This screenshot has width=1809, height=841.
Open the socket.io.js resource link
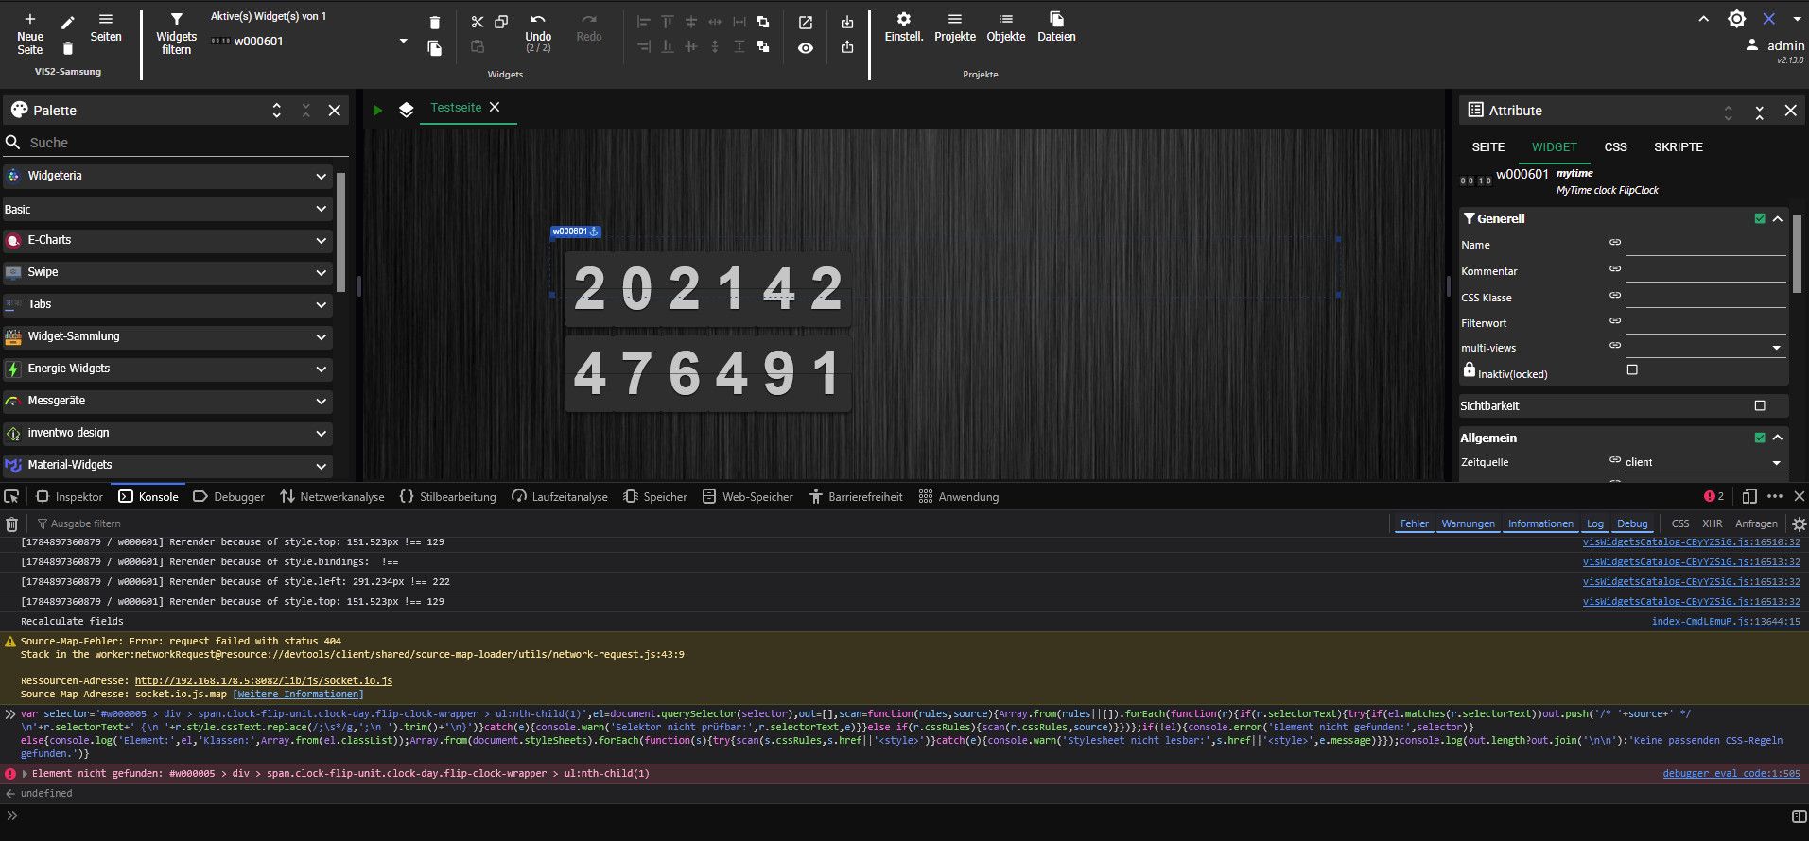(x=263, y=680)
